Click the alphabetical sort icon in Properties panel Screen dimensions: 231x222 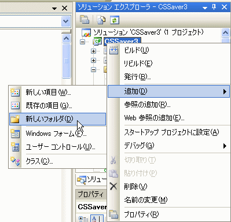click(x=97, y=219)
